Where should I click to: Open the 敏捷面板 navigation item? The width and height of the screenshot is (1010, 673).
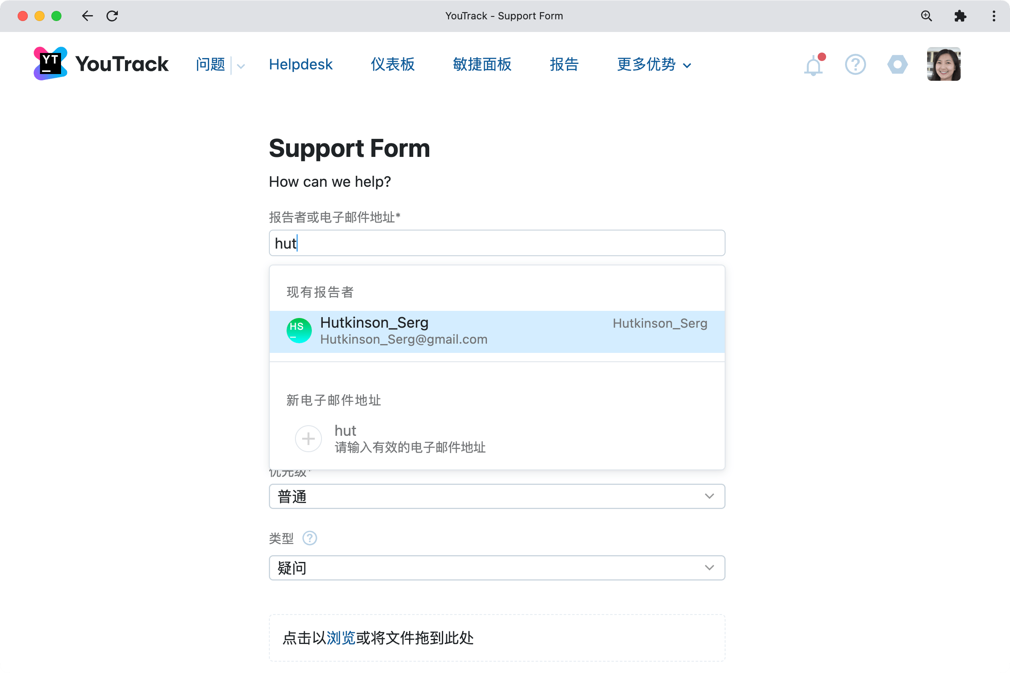click(x=482, y=65)
